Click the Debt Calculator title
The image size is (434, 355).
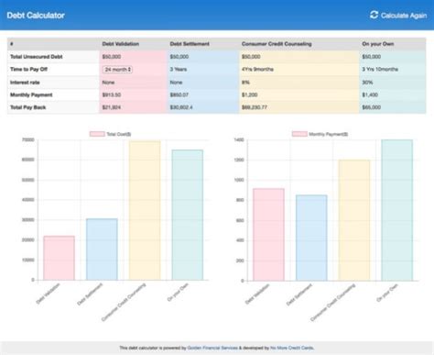click(36, 16)
